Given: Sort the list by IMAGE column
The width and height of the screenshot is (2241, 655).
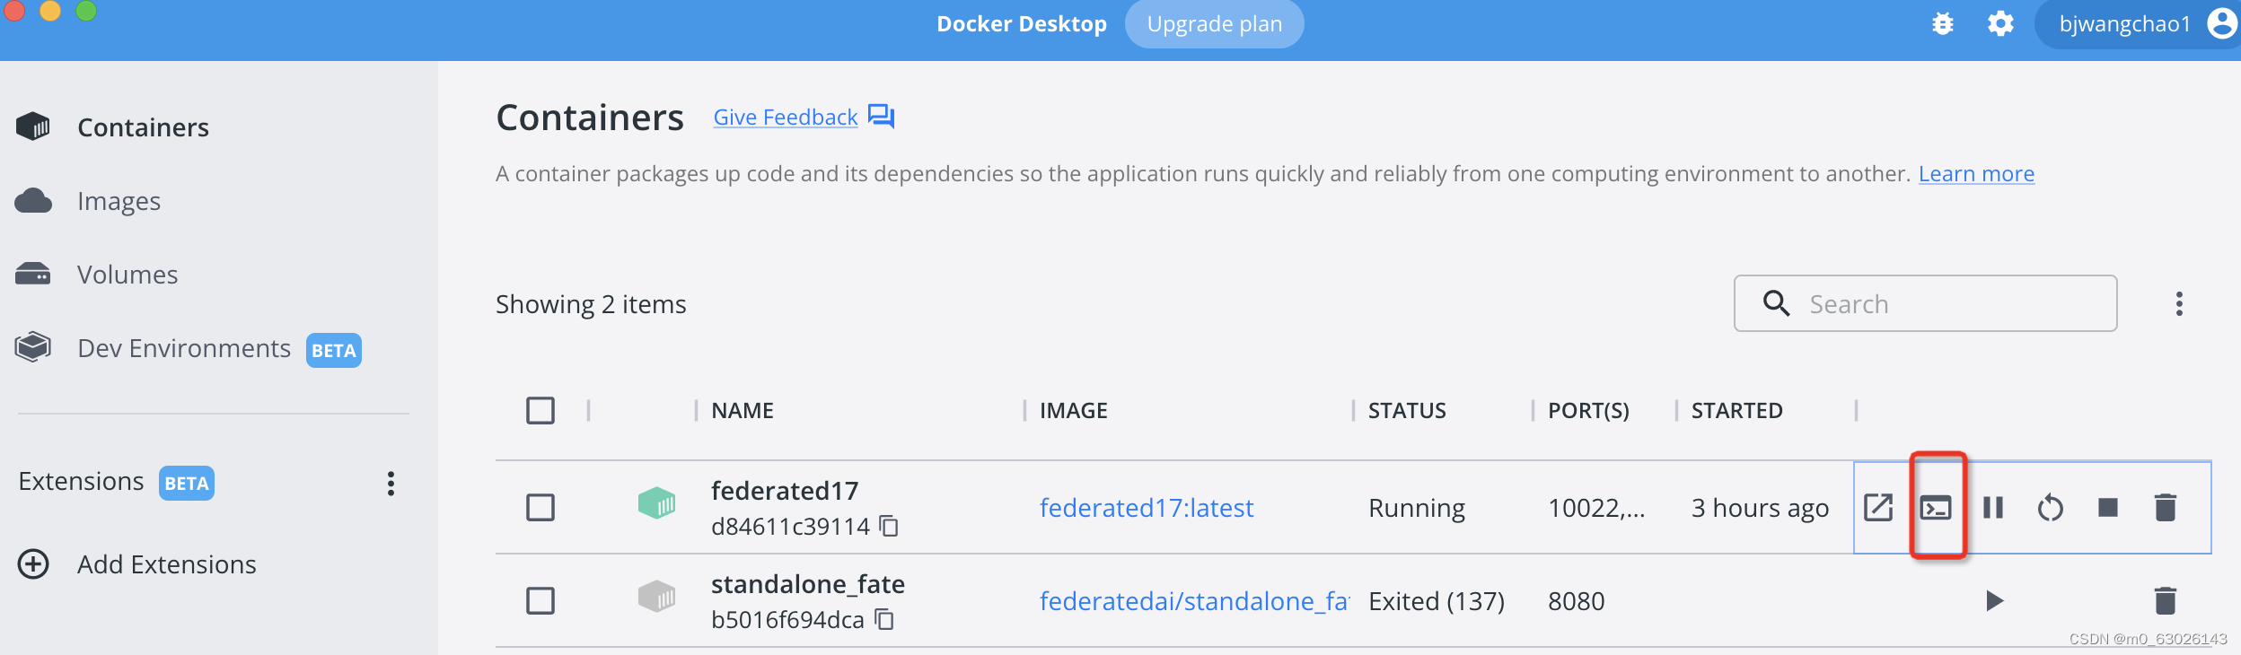Looking at the screenshot, I should click(1074, 411).
